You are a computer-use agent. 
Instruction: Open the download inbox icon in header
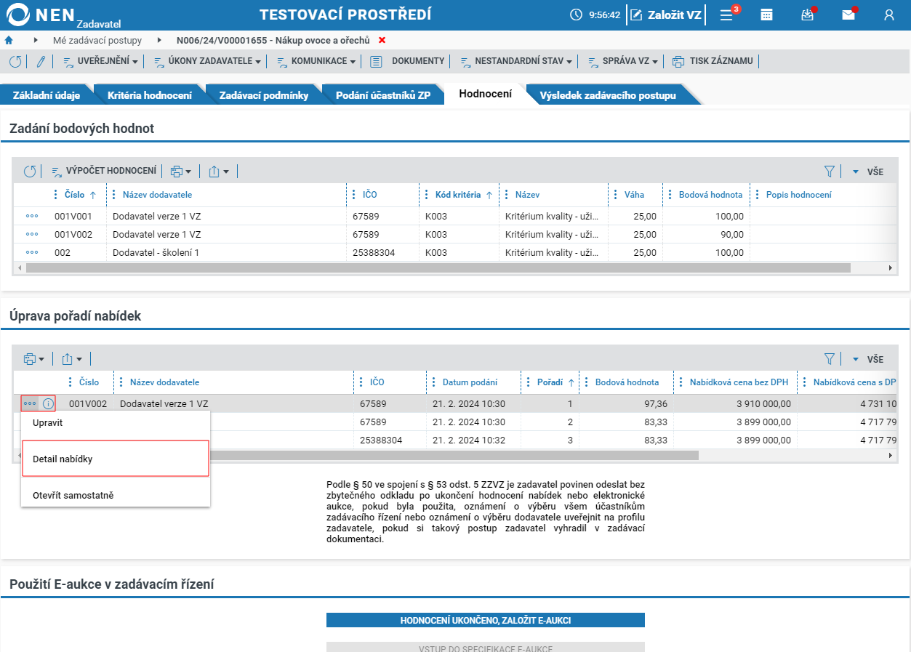(807, 15)
